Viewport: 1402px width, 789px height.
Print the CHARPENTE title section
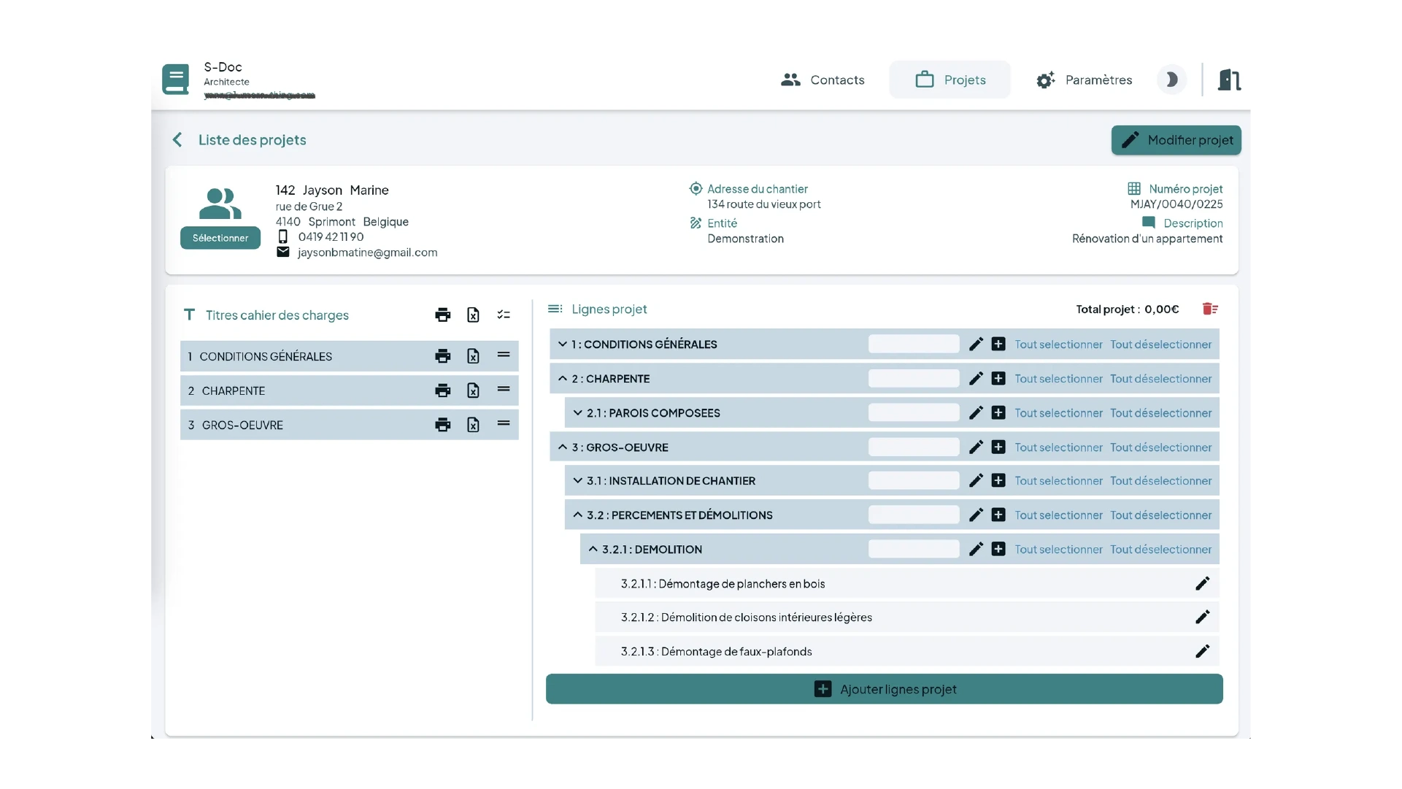tap(442, 390)
